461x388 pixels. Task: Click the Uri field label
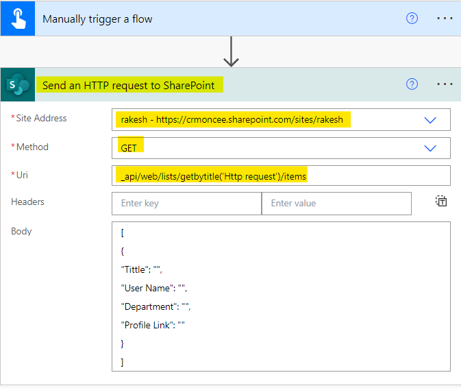22,175
